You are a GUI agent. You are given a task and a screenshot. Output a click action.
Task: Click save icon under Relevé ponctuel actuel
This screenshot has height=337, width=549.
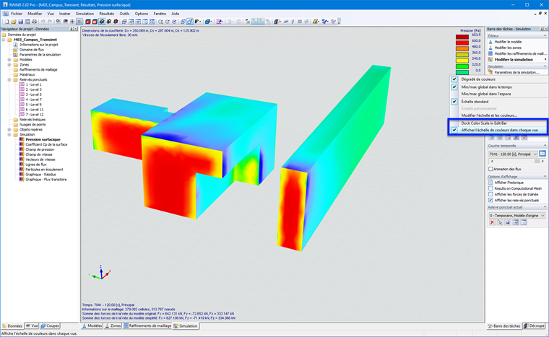(508, 222)
